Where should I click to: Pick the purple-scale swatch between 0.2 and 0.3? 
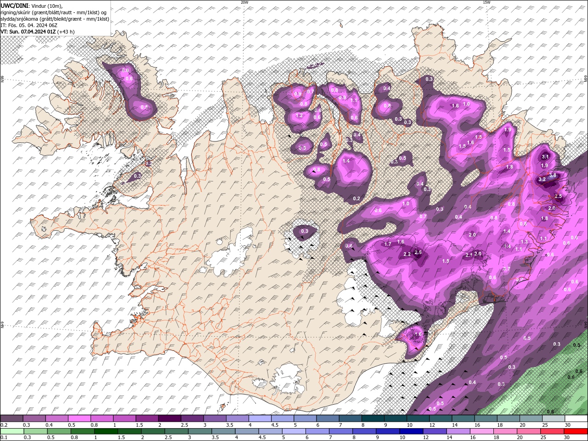click(x=11, y=418)
